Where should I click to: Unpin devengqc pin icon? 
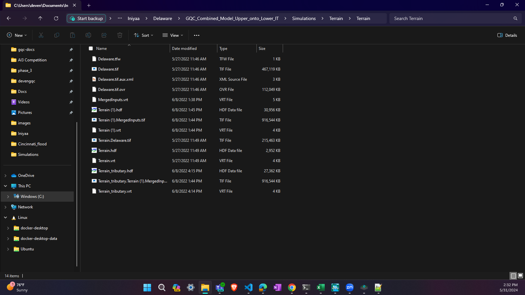[71, 81]
